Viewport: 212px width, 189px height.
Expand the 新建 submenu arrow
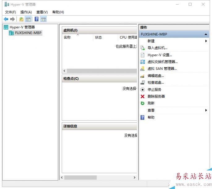coord(206,41)
